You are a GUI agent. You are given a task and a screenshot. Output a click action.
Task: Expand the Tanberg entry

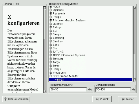pos(51,59)
